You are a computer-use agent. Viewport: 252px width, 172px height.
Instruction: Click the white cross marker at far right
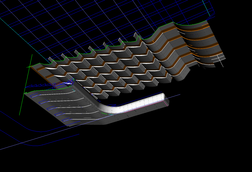(x=219, y=61)
